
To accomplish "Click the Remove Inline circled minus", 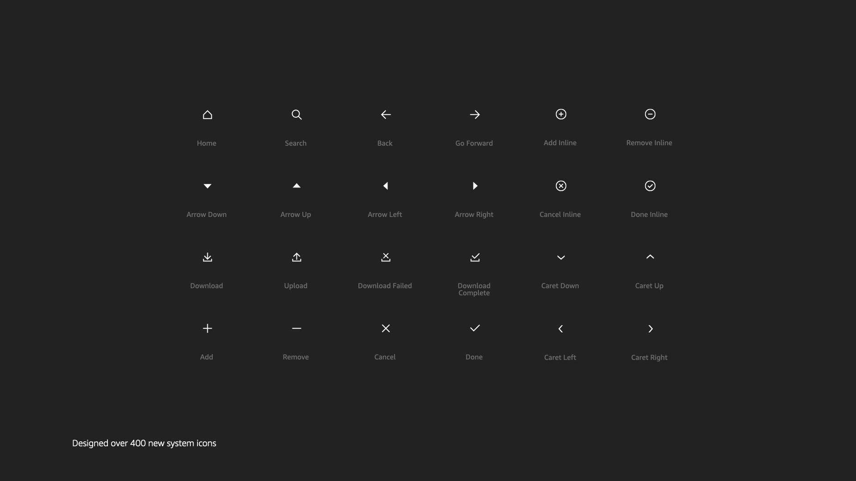I will point(650,114).
